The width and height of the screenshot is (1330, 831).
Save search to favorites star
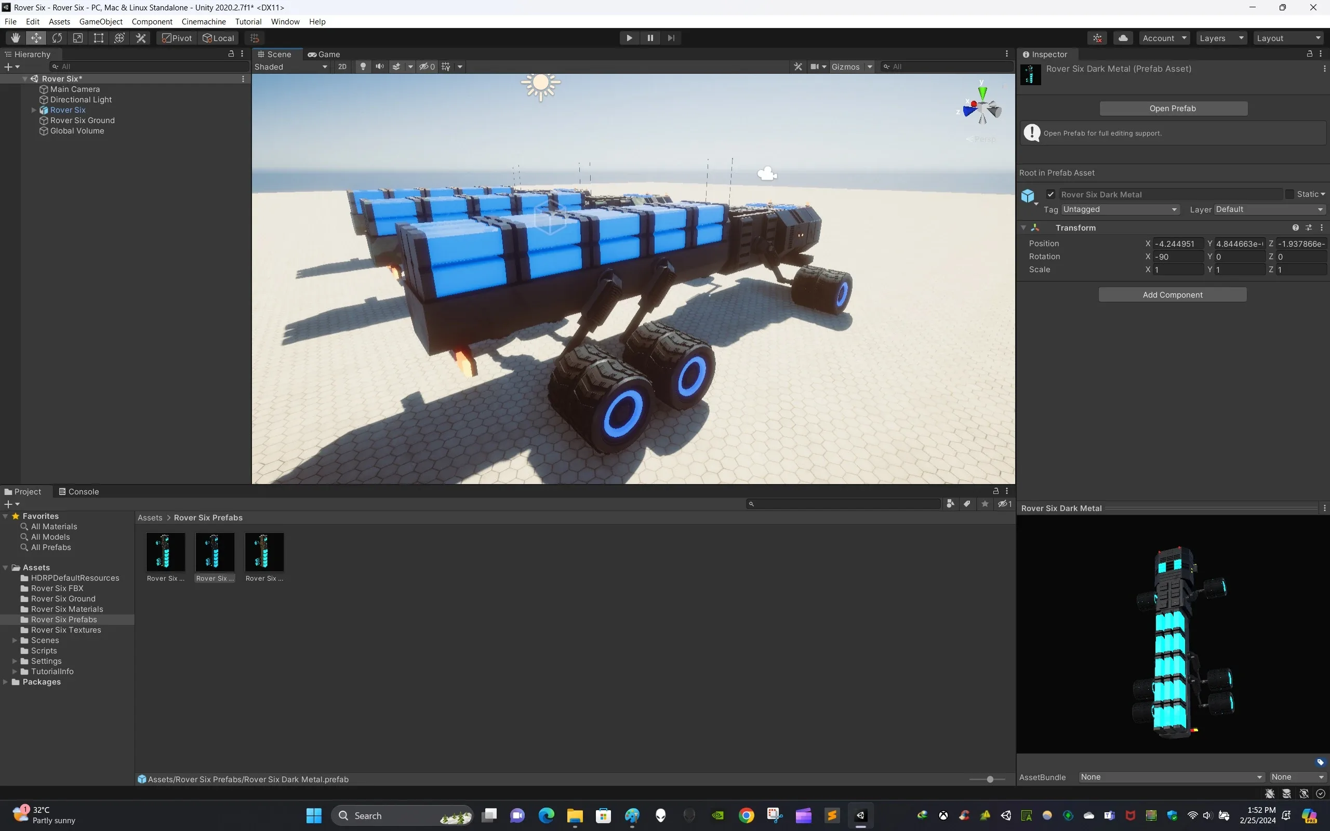pos(985,504)
